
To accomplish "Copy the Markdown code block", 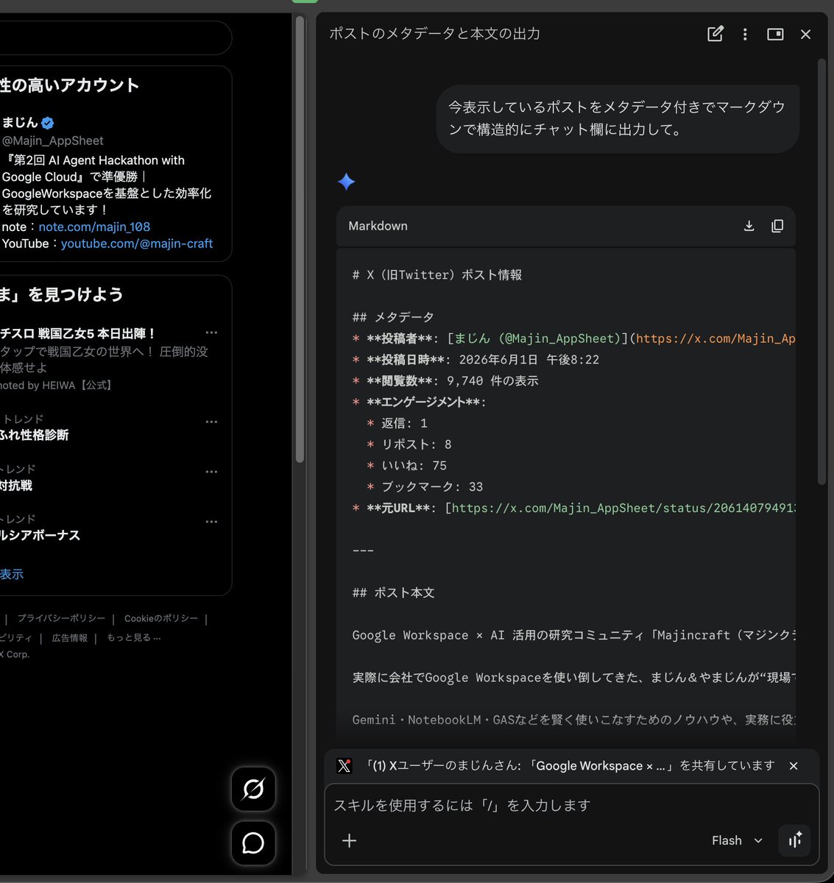I will pos(777,226).
